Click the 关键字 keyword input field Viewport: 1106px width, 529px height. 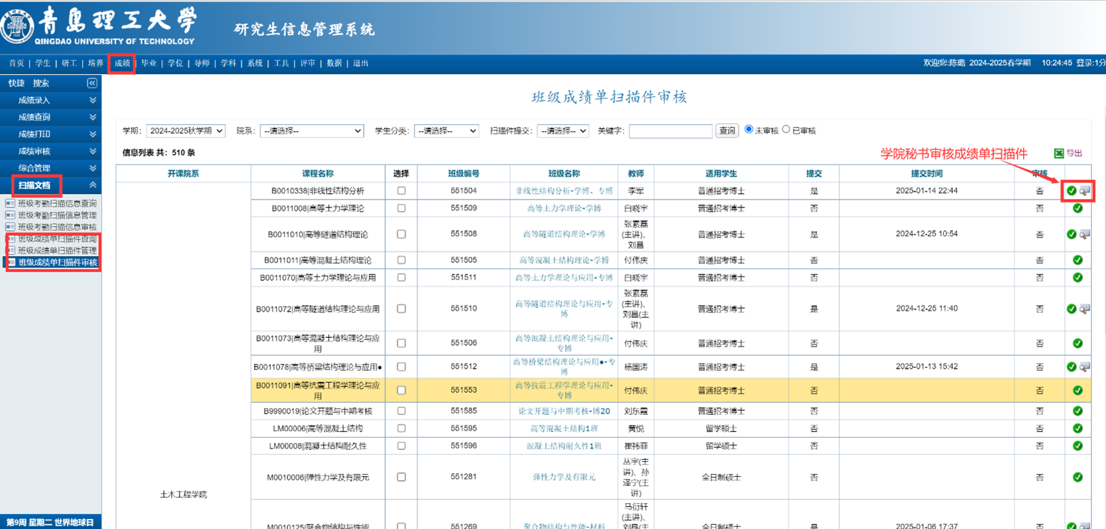click(670, 131)
